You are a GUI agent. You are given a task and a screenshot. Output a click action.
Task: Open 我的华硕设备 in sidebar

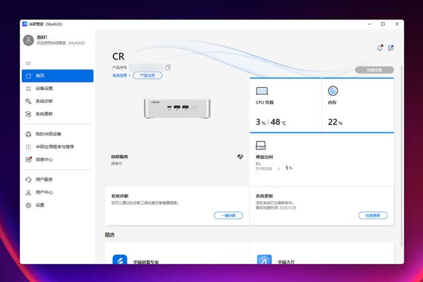point(58,134)
